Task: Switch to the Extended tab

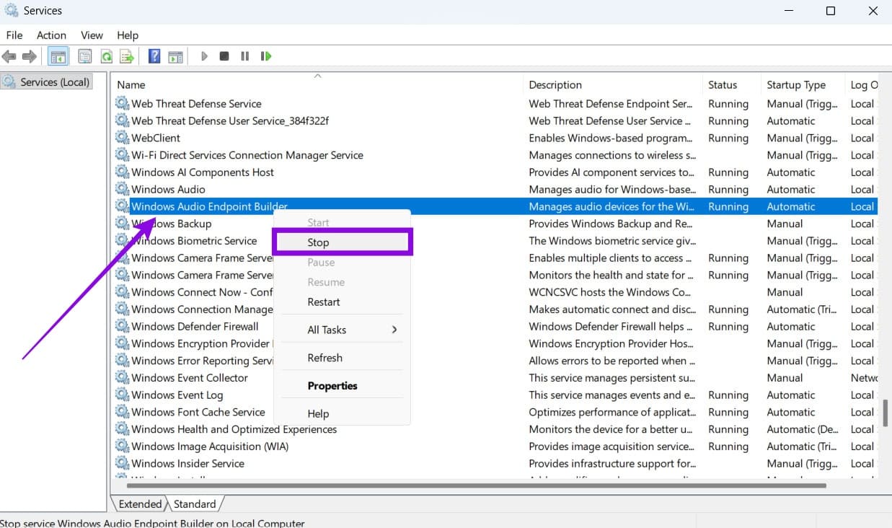Action: click(140, 504)
